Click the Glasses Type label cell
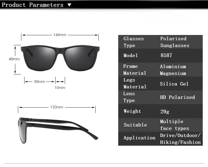This screenshot has width=208, height=167. tap(133, 42)
